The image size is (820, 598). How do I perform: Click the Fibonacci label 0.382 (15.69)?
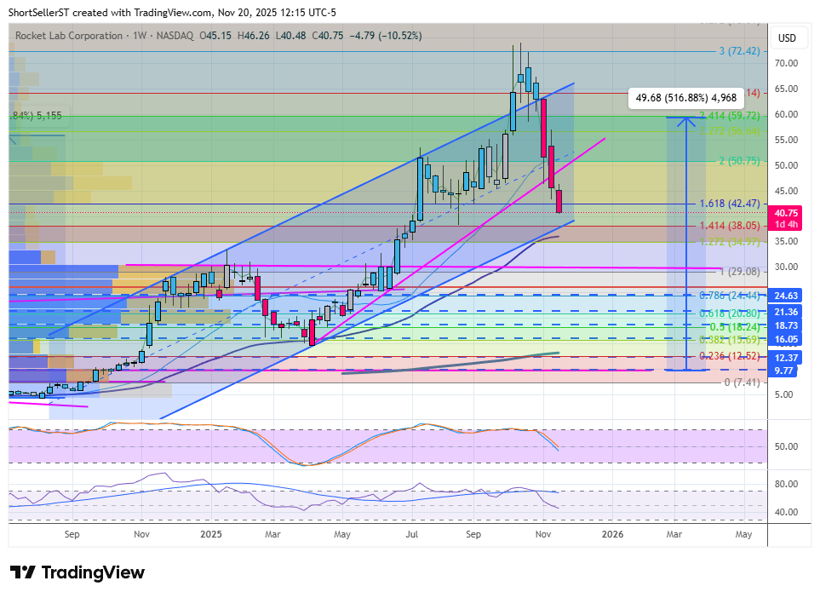(x=730, y=340)
